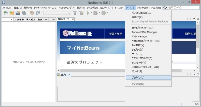
Task: Close the 出力 tab
Action: 69,75
